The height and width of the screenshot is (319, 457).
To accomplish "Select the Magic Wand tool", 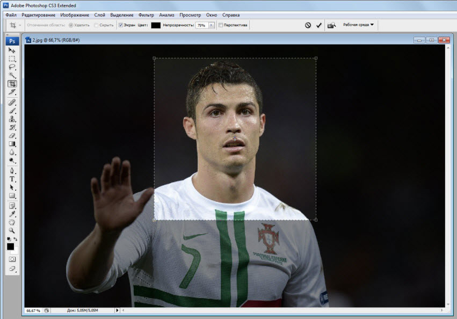I will click(12, 75).
